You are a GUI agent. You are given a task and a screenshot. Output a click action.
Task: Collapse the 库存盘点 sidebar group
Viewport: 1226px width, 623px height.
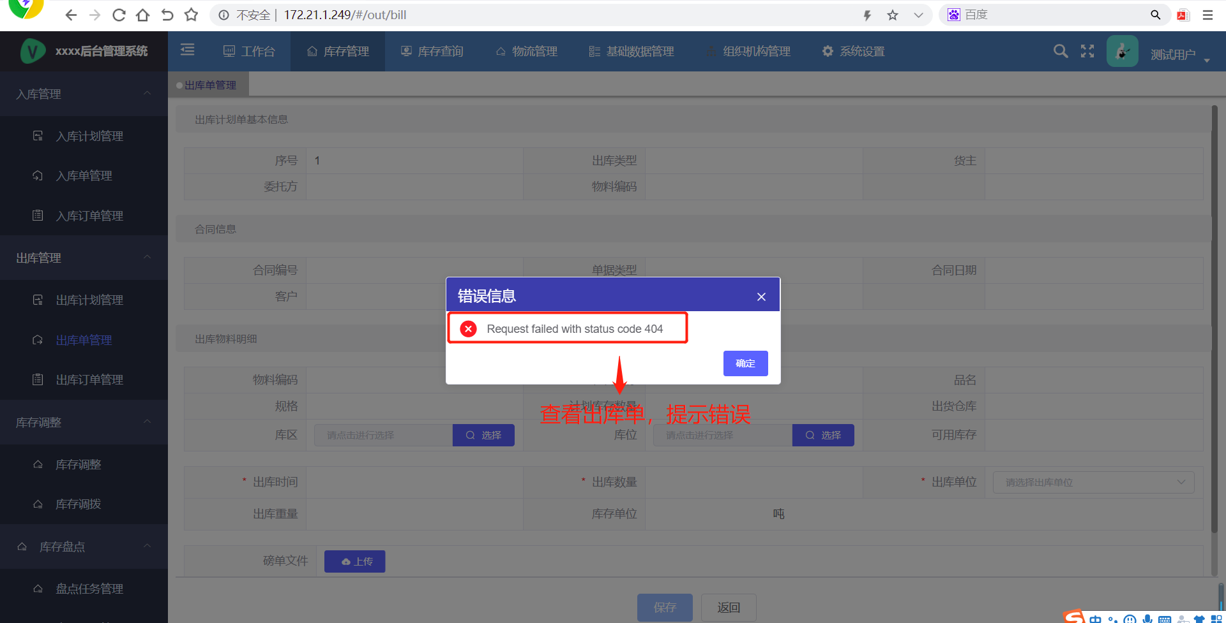[84, 546]
